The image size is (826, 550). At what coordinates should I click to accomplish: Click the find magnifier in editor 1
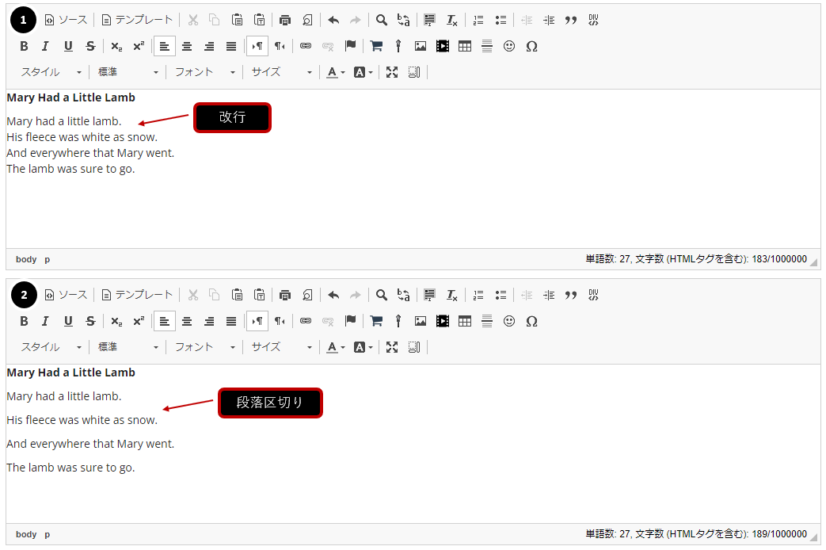coord(382,20)
